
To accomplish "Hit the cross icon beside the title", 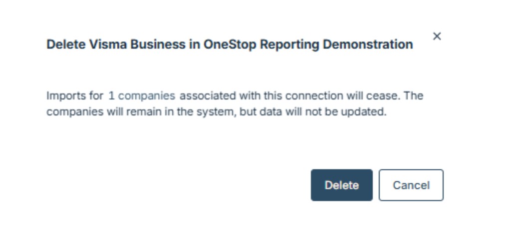I will tap(437, 36).
